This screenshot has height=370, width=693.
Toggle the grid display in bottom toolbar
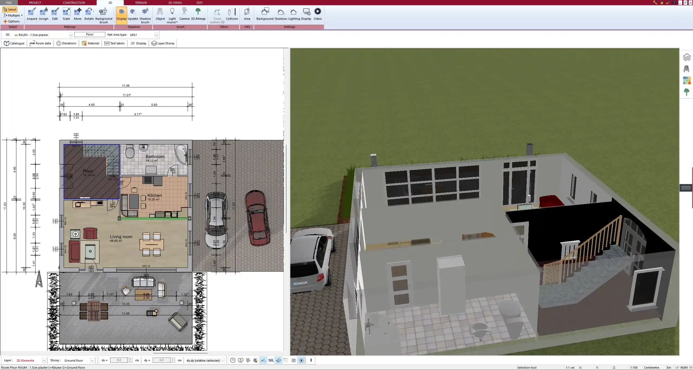click(x=294, y=360)
